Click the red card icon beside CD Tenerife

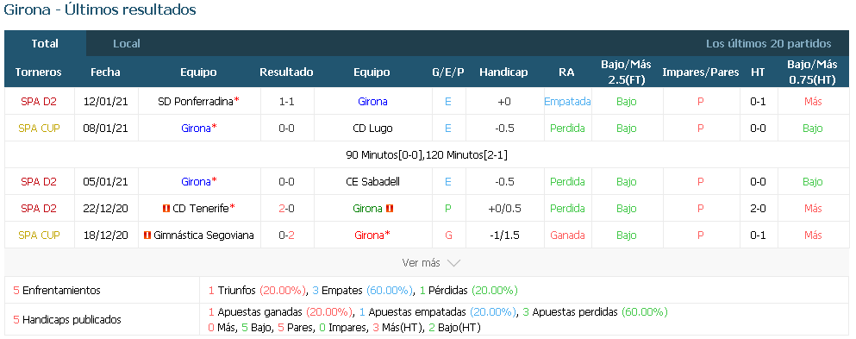(166, 209)
